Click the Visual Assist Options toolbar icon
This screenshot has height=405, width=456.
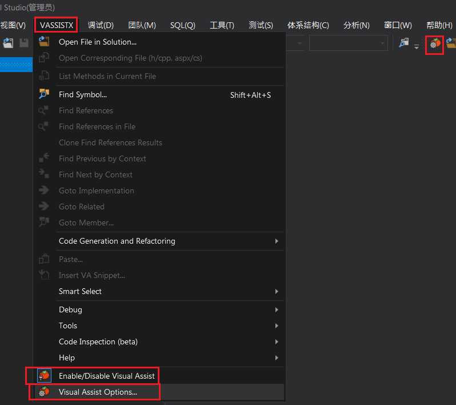tap(435, 44)
